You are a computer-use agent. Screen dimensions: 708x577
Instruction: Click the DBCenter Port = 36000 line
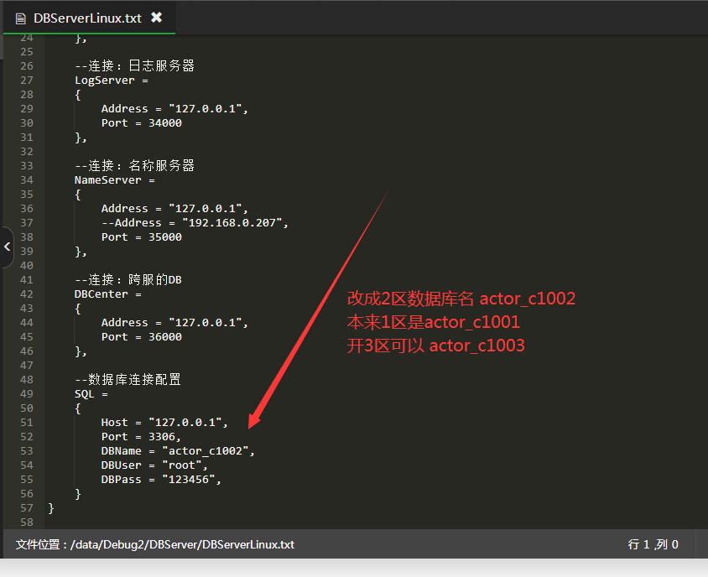[x=141, y=336]
